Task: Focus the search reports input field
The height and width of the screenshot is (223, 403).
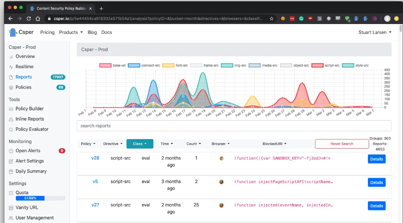Action: coord(234,126)
